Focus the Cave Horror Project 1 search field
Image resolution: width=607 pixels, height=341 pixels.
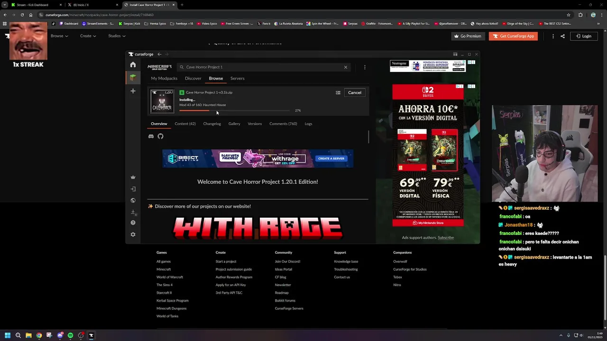coord(263,67)
